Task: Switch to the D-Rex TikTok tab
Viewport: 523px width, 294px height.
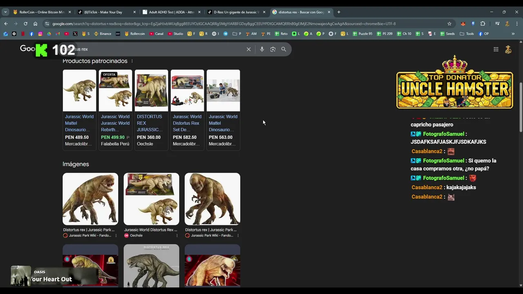Action: click(236, 12)
